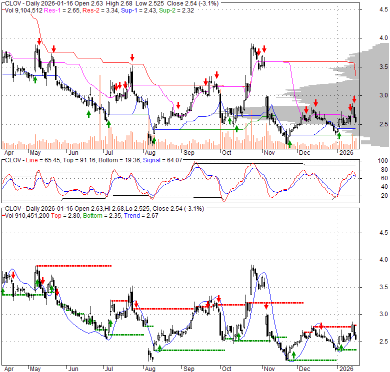Click 'High 2.68' in the top chart header
Screen dimensions: 390x372
118,3
